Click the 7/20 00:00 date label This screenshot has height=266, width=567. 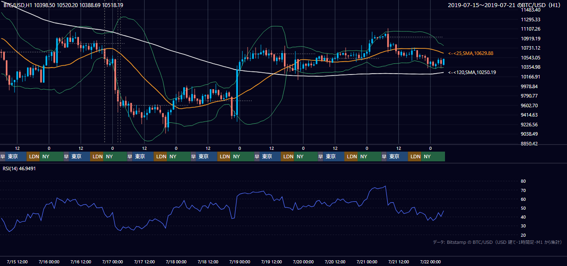[303, 262]
